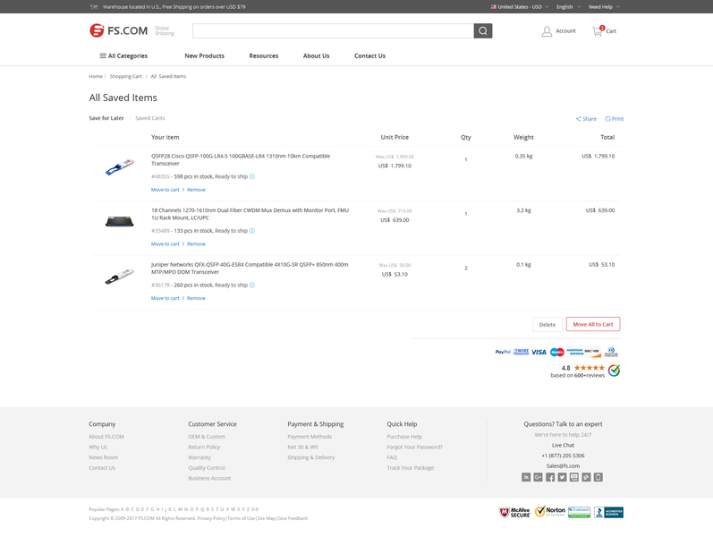
Task: Open the shopping Cart icon
Action: 598,31
